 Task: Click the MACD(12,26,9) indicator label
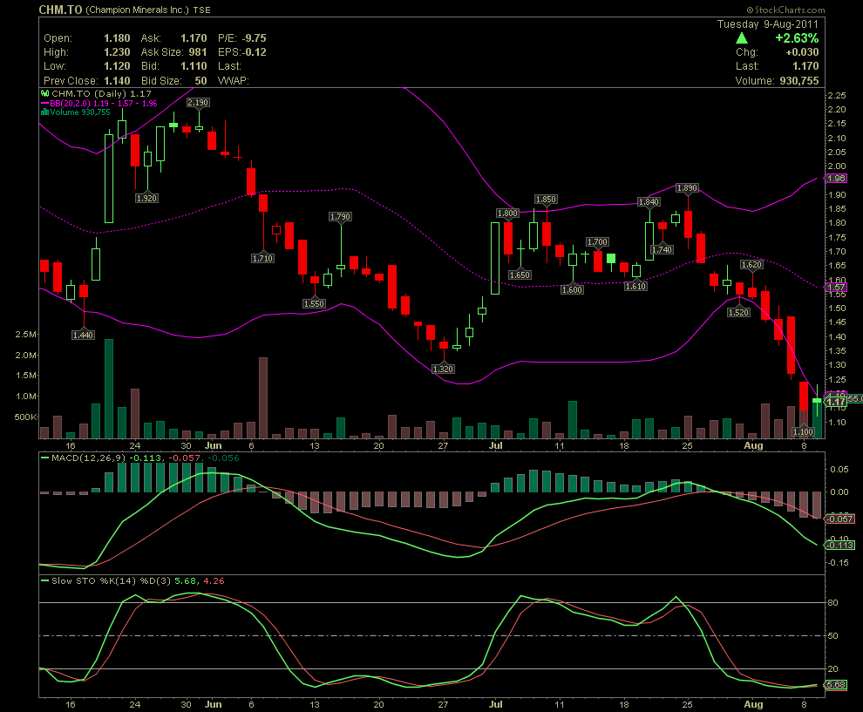tap(89, 458)
